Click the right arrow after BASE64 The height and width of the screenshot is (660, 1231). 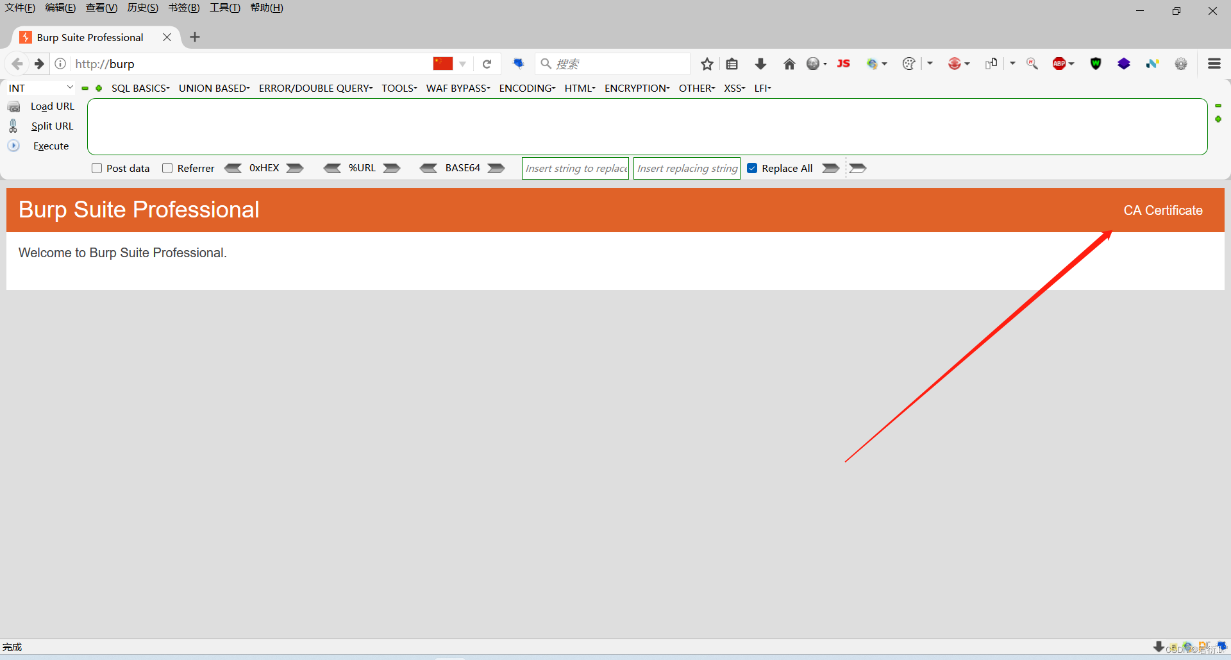496,168
